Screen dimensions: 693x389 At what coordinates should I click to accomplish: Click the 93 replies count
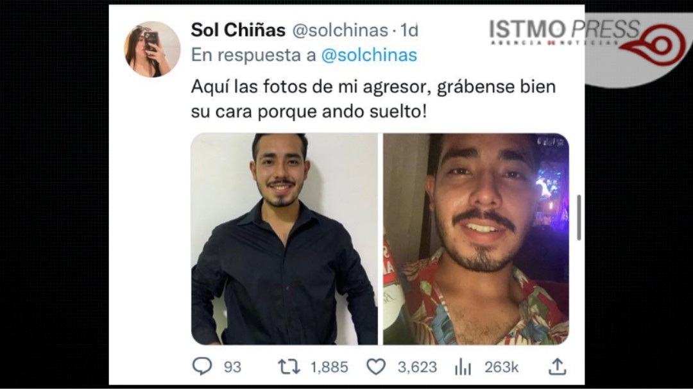(x=232, y=367)
